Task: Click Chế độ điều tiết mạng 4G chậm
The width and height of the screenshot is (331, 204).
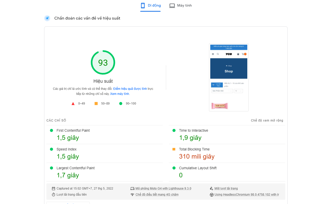Action: click(x=157, y=195)
